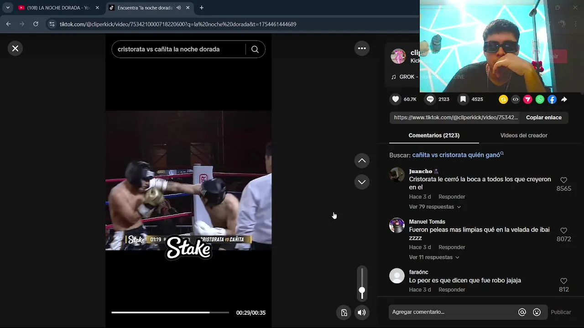Open Manuel Tomás's profile name

coord(427,222)
